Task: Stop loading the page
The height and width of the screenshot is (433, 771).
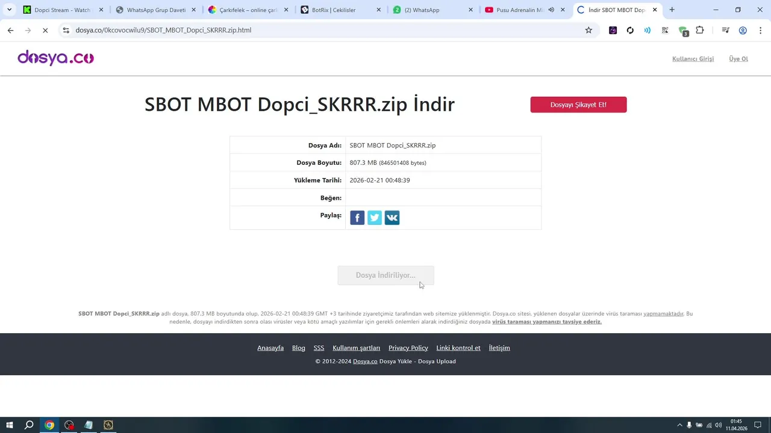Action: coord(45,30)
